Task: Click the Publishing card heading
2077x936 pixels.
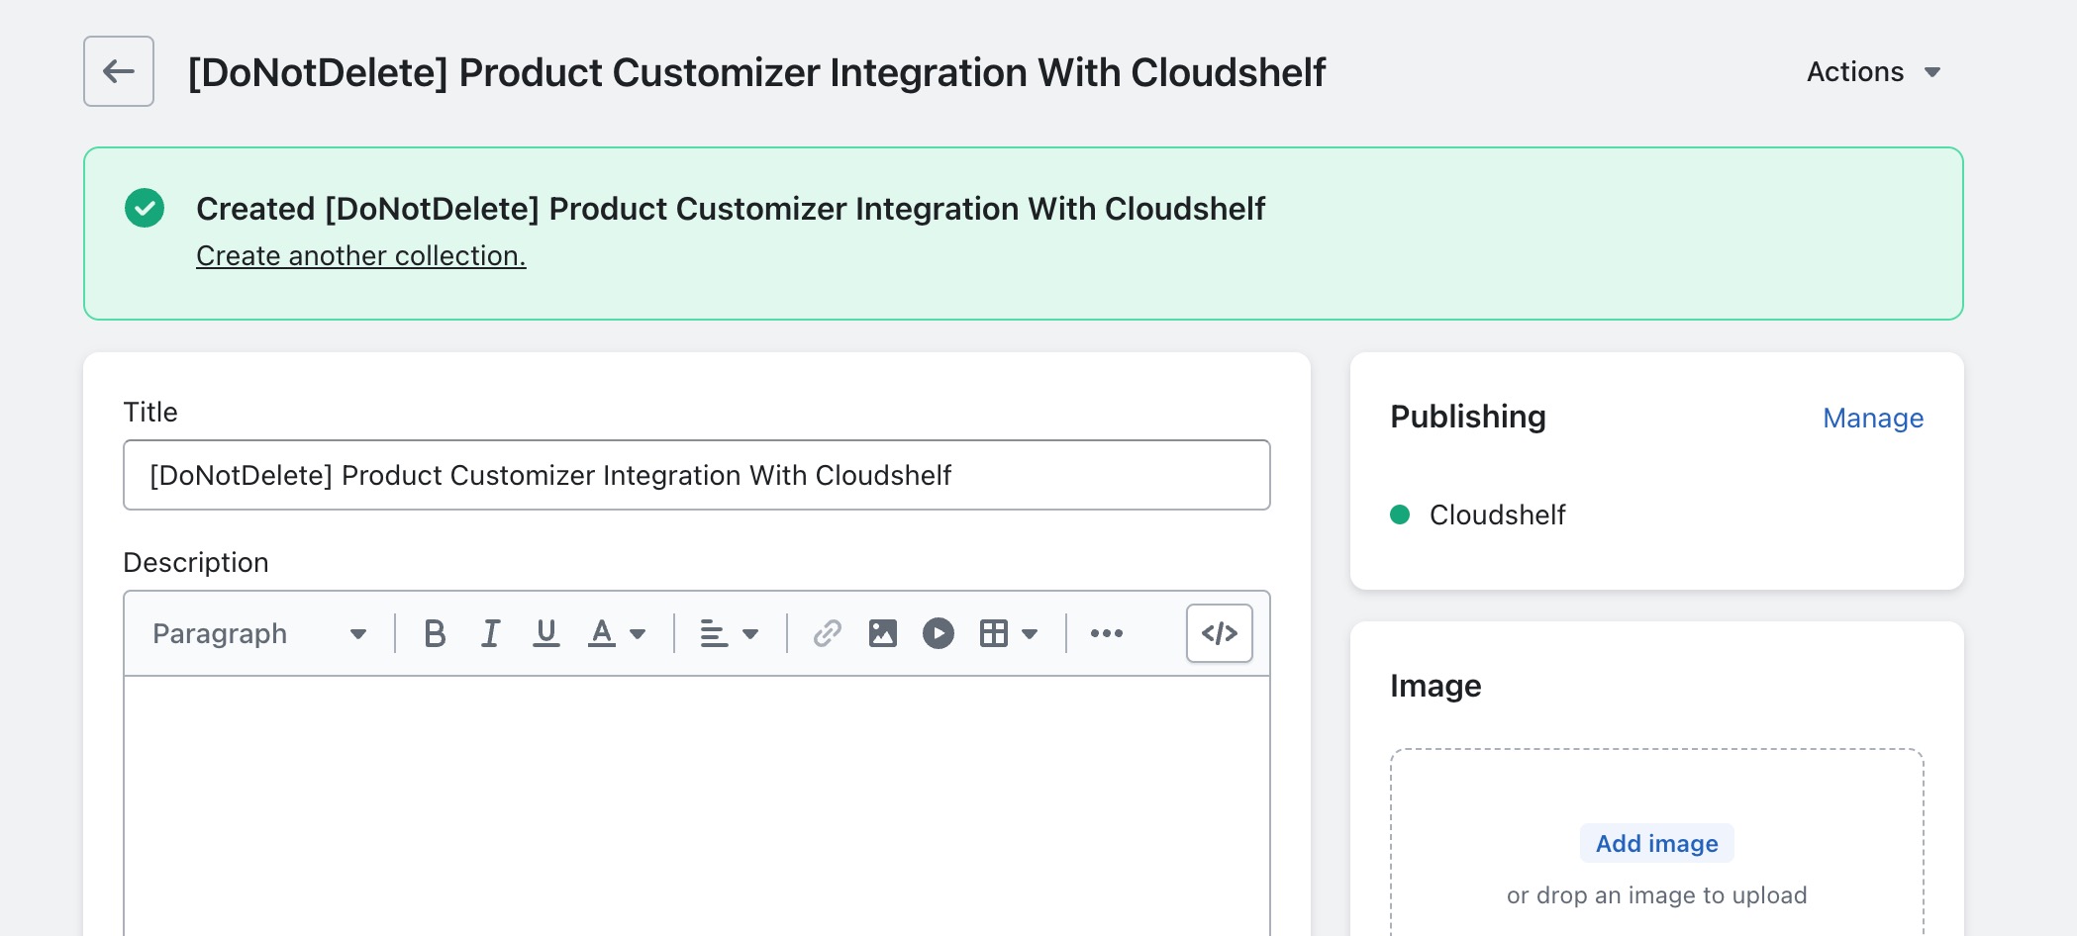Action: (x=1468, y=417)
